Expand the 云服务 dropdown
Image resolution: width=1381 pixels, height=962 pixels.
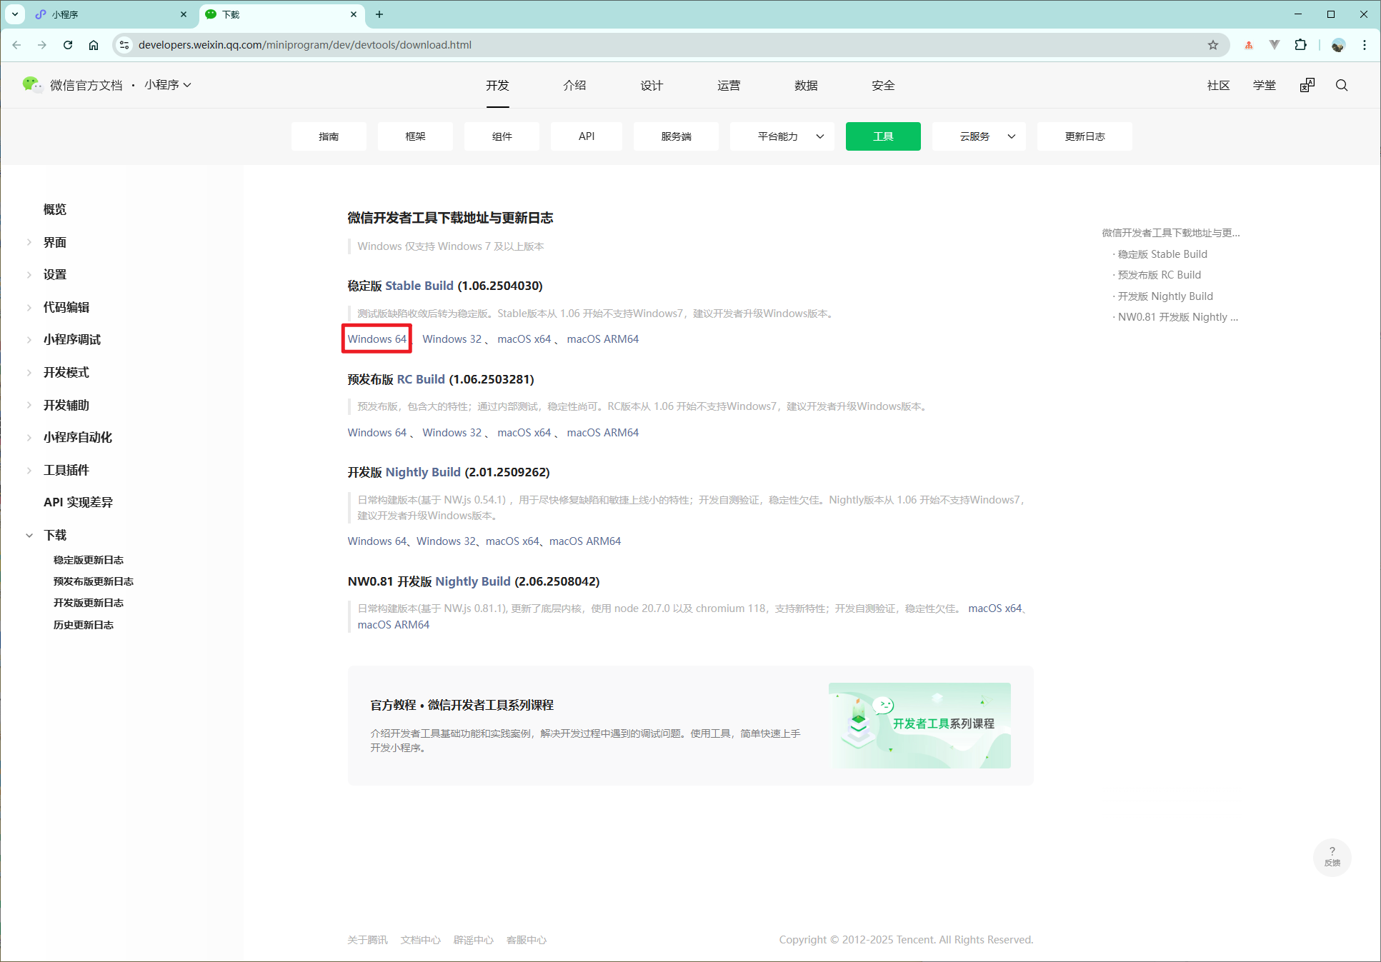pyautogui.click(x=979, y=136)
